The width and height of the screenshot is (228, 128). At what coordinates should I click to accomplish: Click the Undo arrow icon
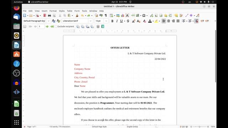(82, 15)
